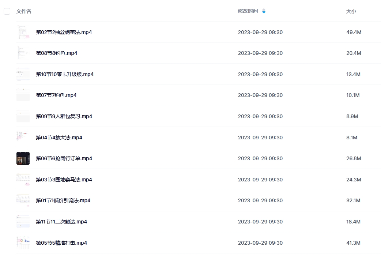Click the video icon of 第07节7钓鱼.mp4
This screenshot has width=381, height=256.
23,95
